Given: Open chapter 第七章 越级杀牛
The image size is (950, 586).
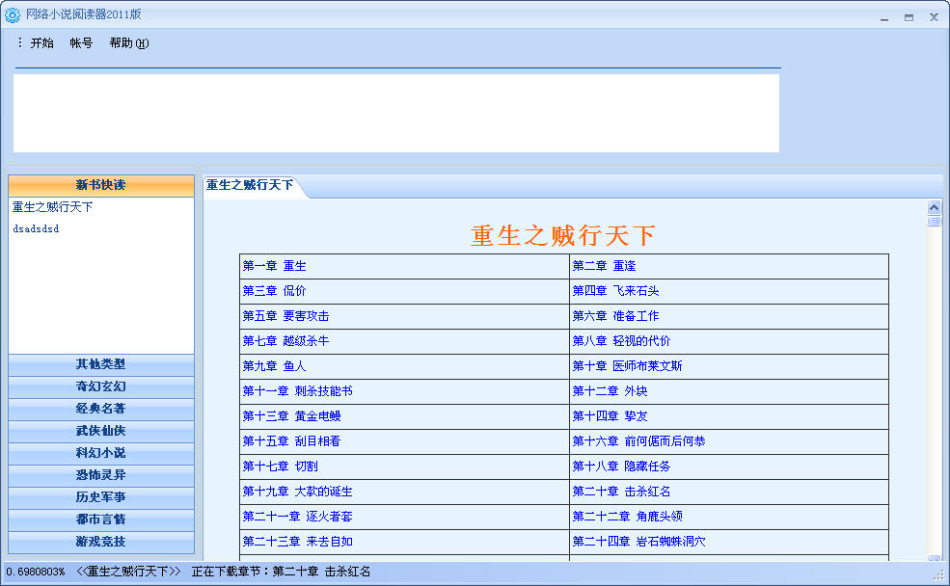Looking at the screenshot, I should 286,341.
